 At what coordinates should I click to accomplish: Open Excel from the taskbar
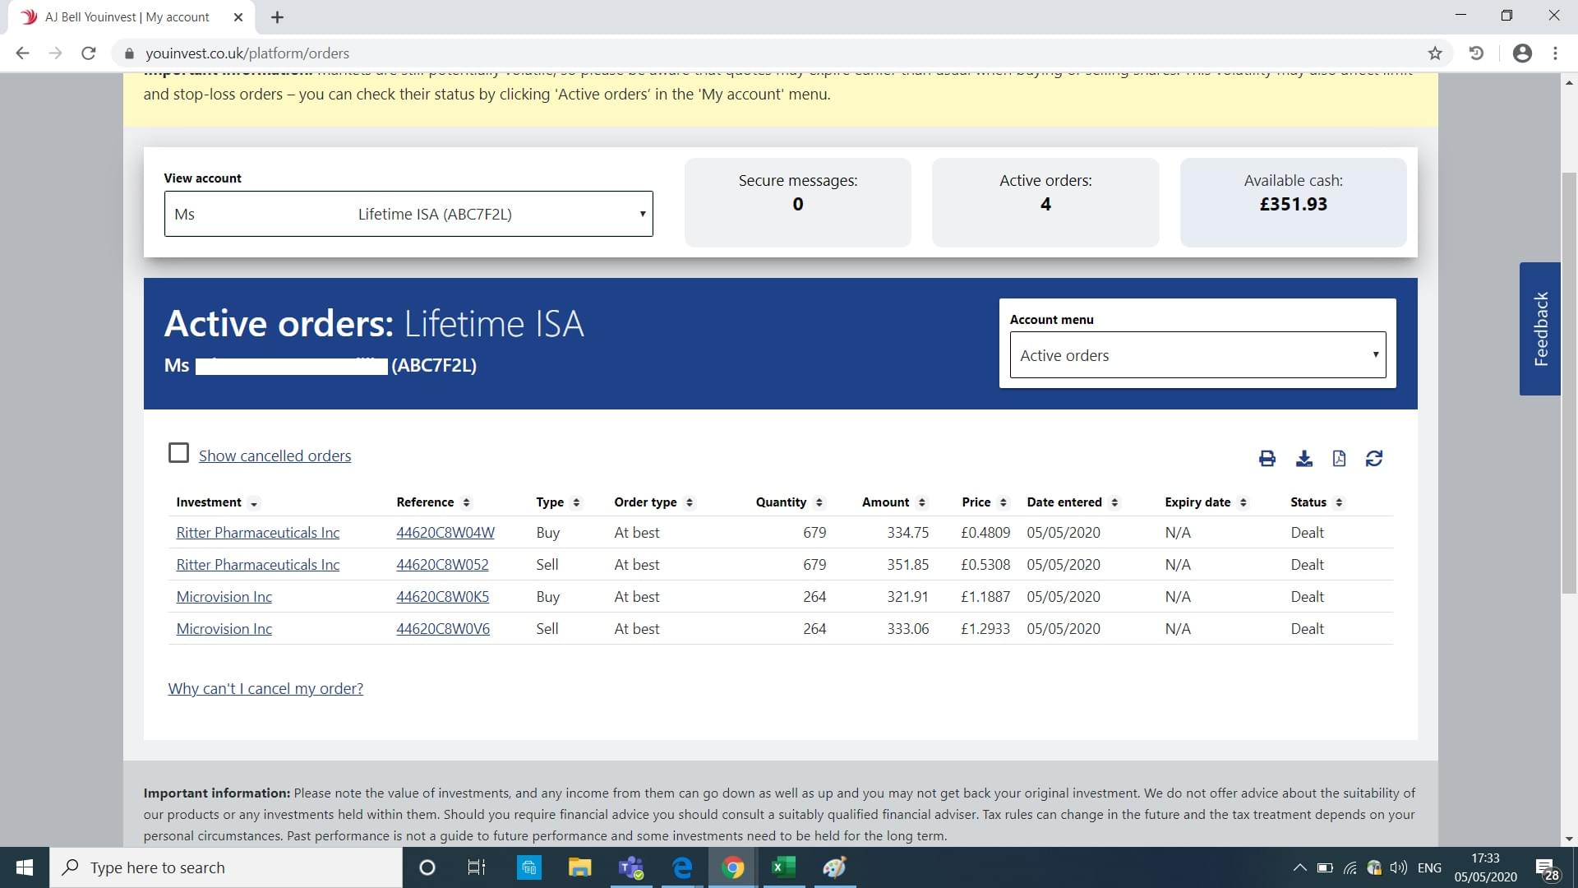(x=783, y=867)
